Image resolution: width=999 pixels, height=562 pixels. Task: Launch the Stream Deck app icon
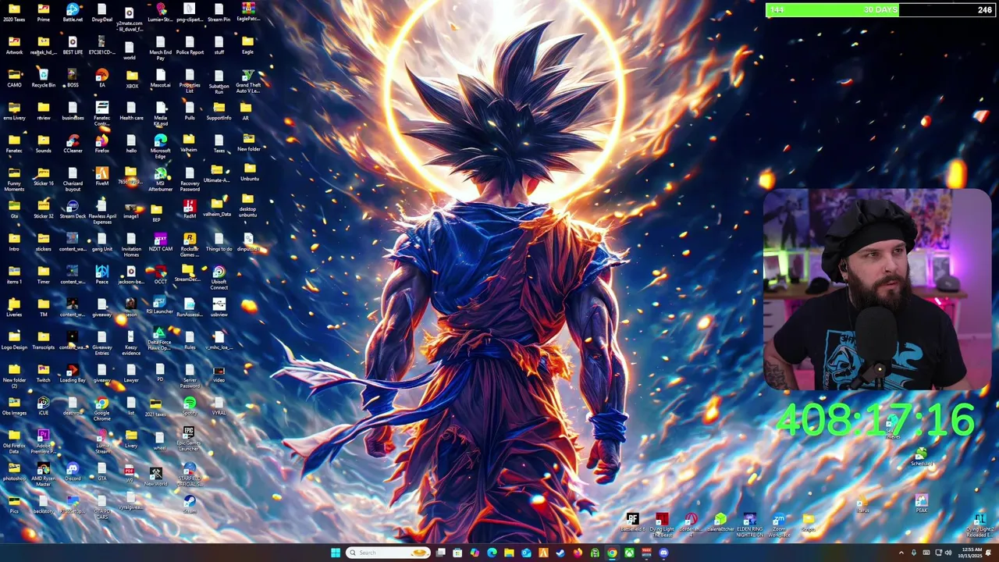tap(73, 209)
